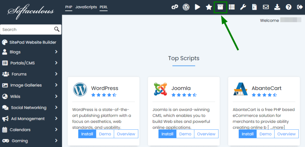The height and width of the screenshot is (147, 305).
Task: Expand the Wikis category chevron
Action: [x=56, y=96]
